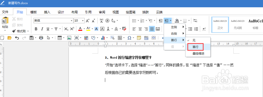Click the tab stops icon
This screenshot has width=263, height=97.
tap(195, 21)
